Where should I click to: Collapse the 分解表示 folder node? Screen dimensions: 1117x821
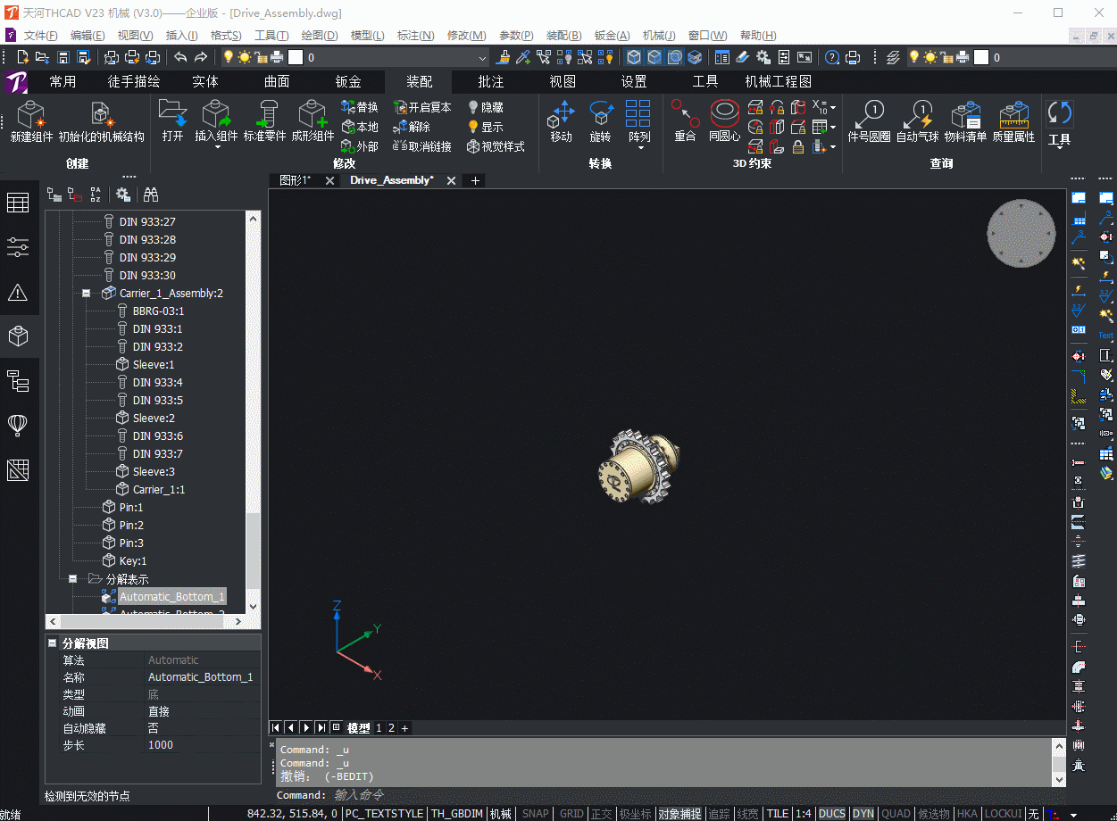pos(73,578)
